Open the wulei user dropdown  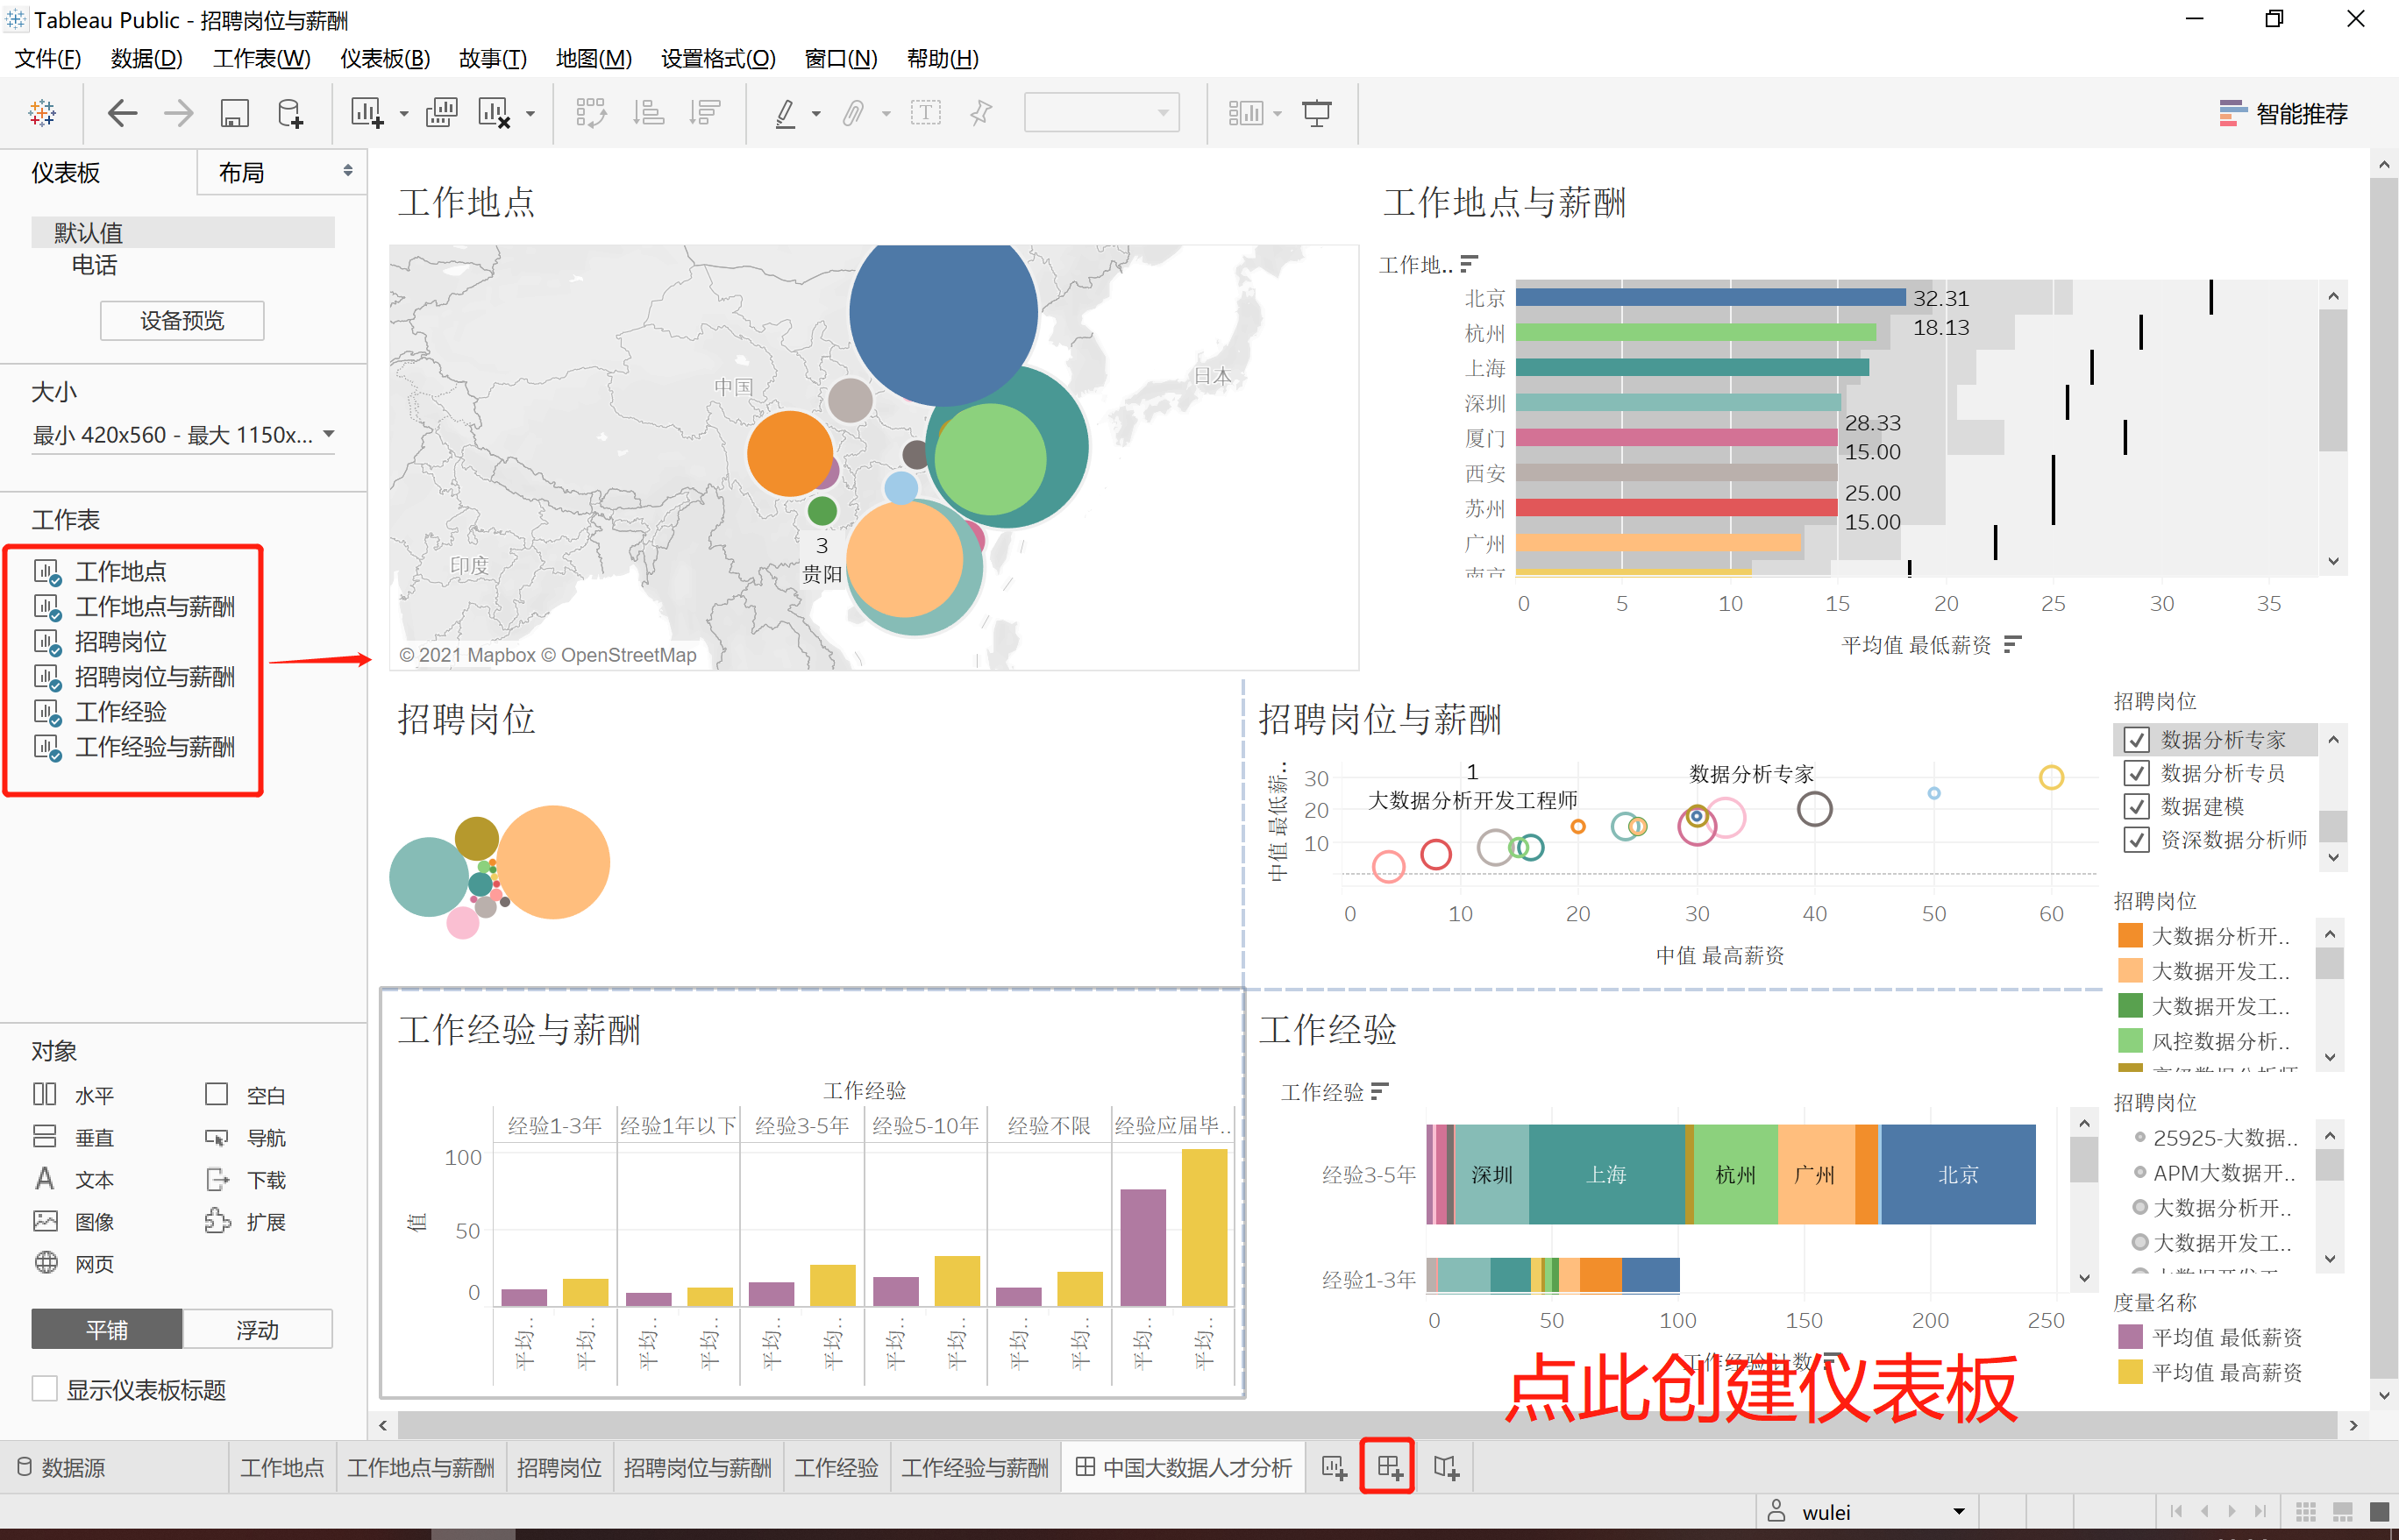click(1958, 1511)
